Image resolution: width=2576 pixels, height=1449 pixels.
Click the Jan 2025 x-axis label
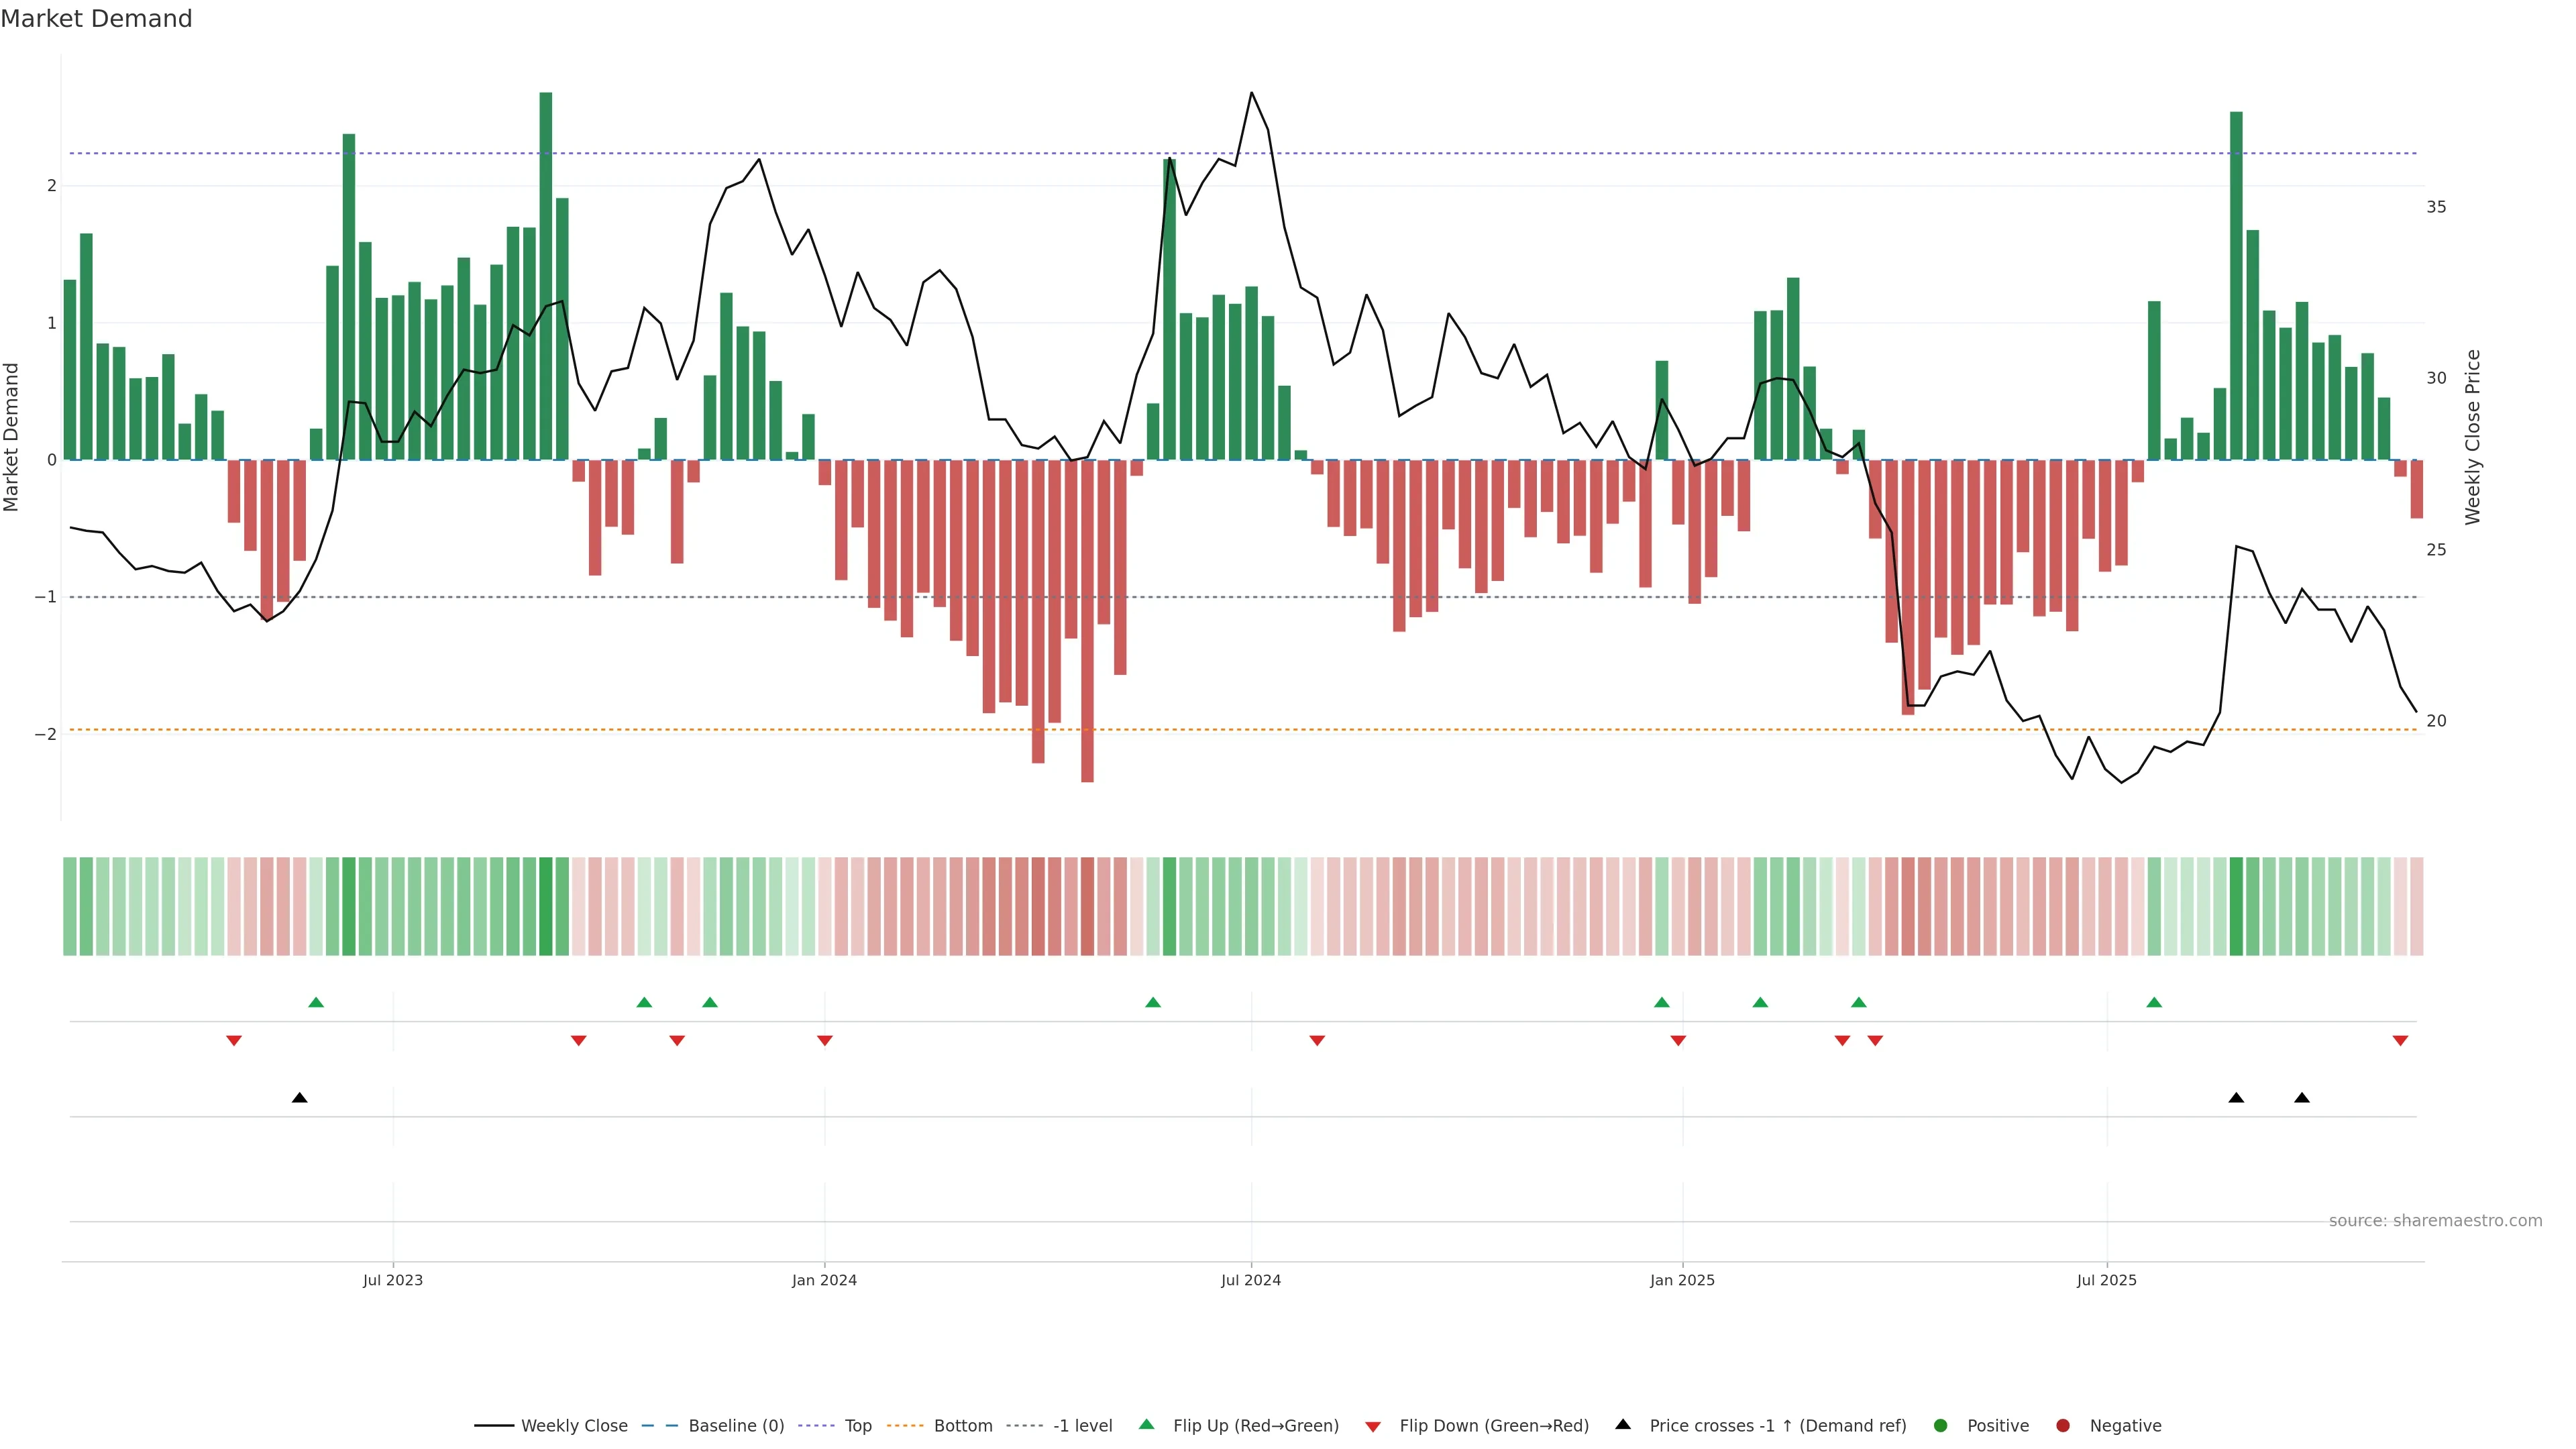click(1682, 1280)
